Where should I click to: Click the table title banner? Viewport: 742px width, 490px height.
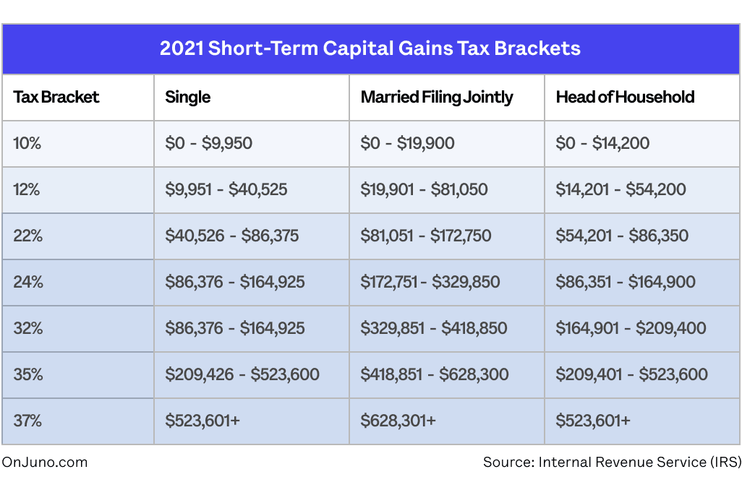tap(370, 49)
